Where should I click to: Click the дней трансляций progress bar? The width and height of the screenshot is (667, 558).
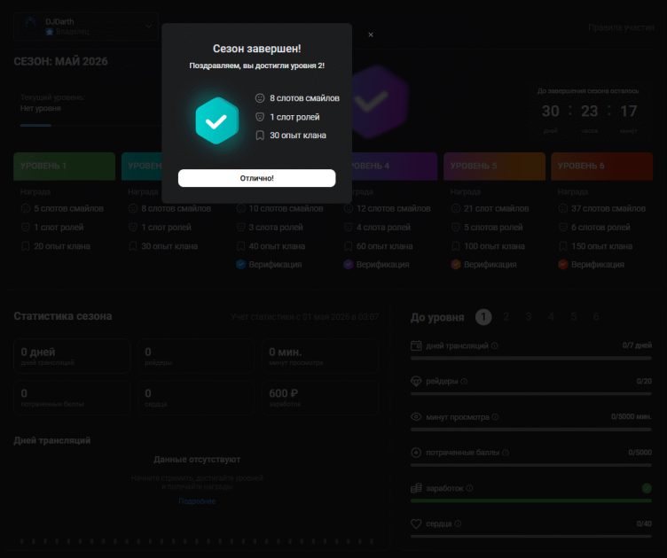pos(531,359)
